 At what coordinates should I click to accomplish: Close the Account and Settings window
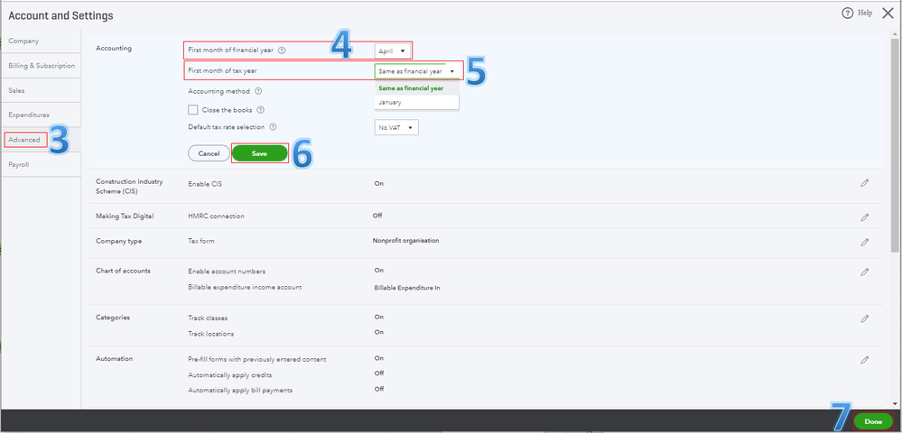[888, 14]
